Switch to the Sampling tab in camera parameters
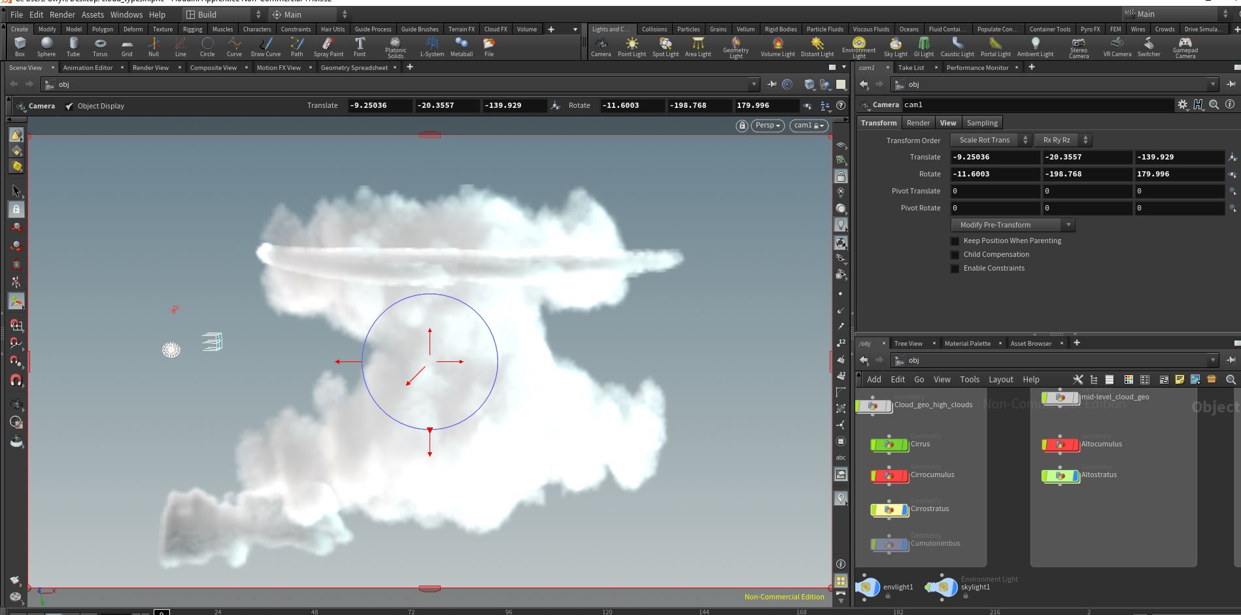 (982, 122)
